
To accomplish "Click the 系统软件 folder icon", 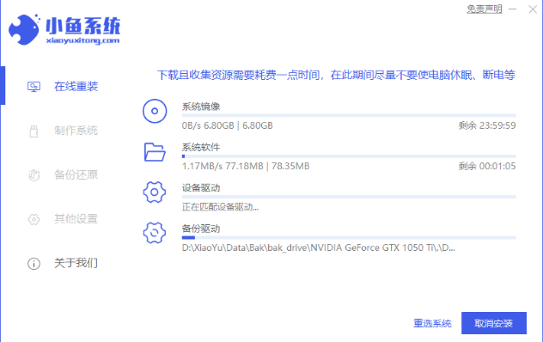I will tap(155, 152).
